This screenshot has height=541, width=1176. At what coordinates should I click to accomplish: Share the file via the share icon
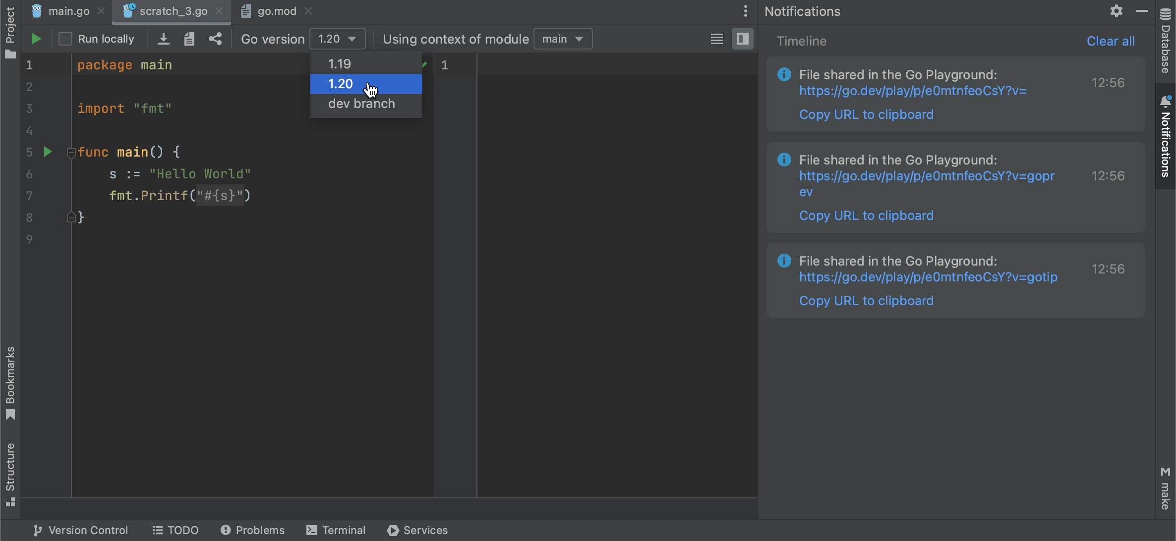point(215,38)
